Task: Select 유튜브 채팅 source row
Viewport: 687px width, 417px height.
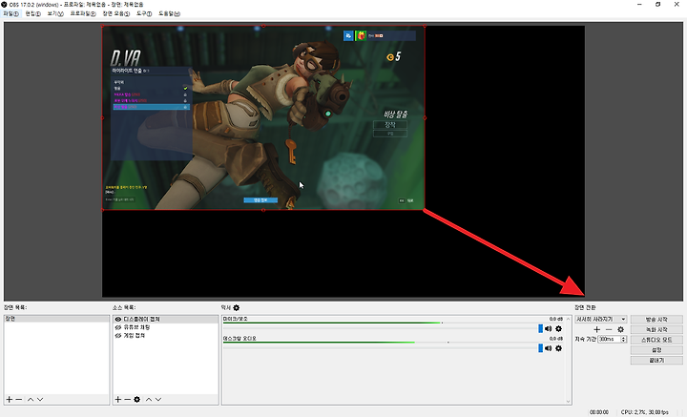Action: point(165,327)
